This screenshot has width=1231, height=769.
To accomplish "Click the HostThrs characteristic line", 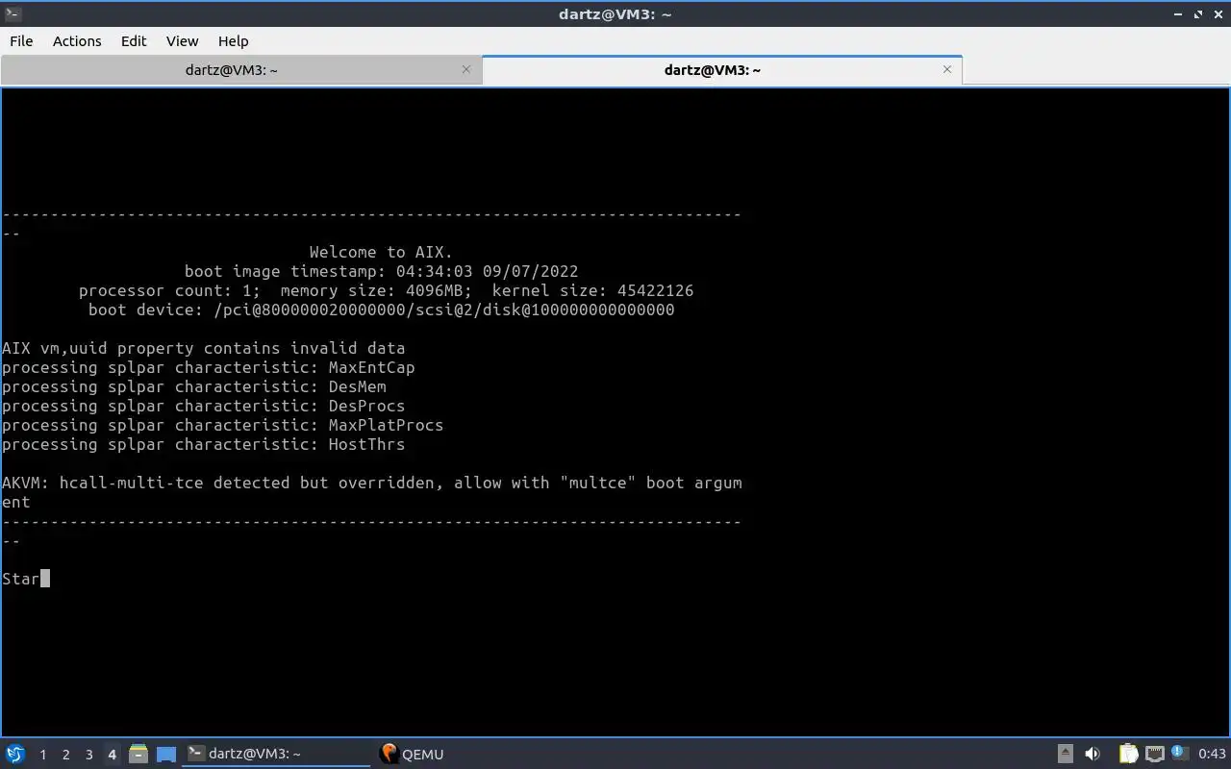I will click(203, 445).
